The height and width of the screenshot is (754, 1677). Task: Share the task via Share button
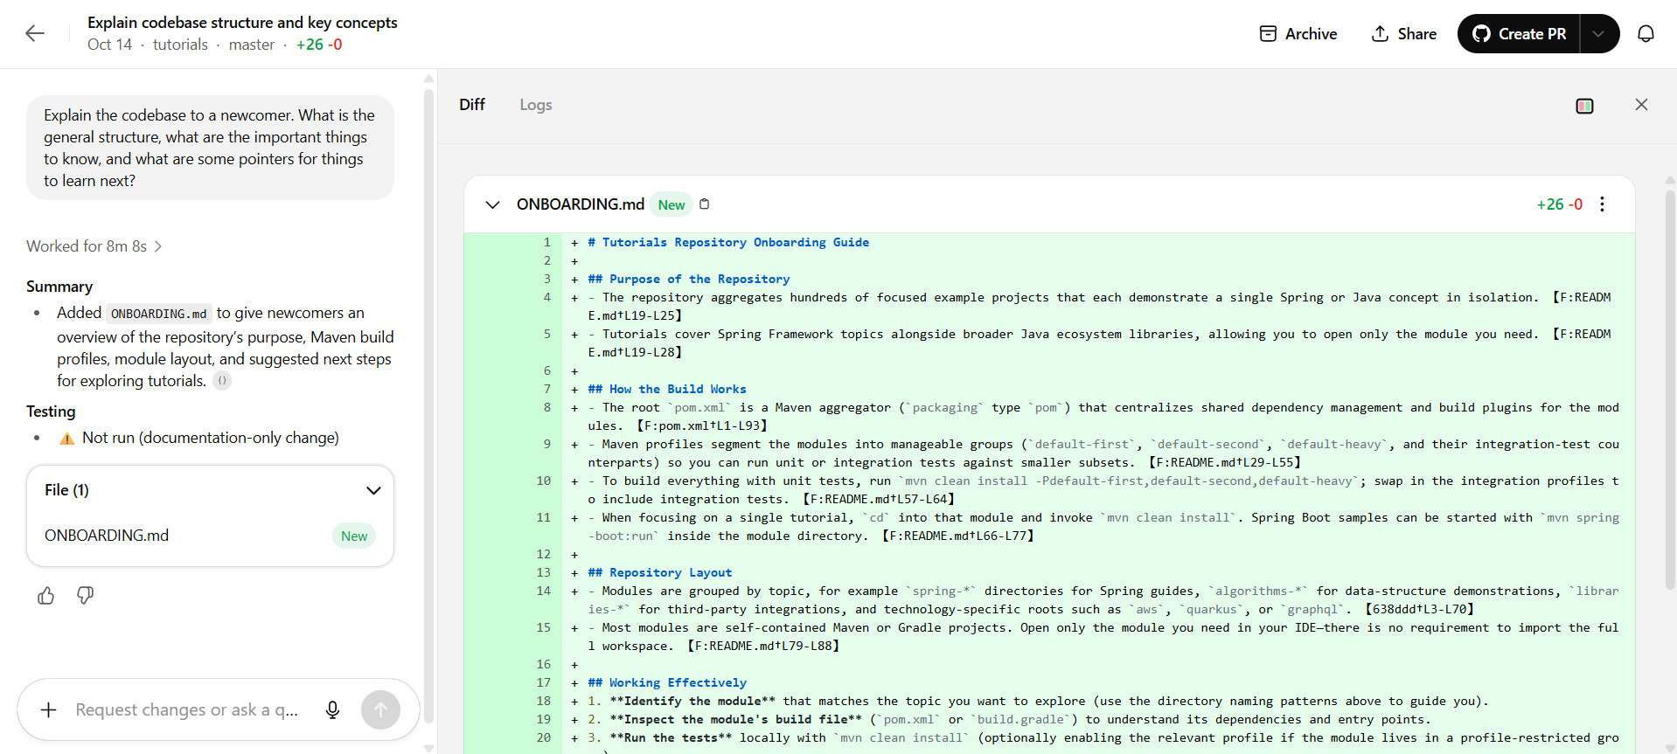1404,34
